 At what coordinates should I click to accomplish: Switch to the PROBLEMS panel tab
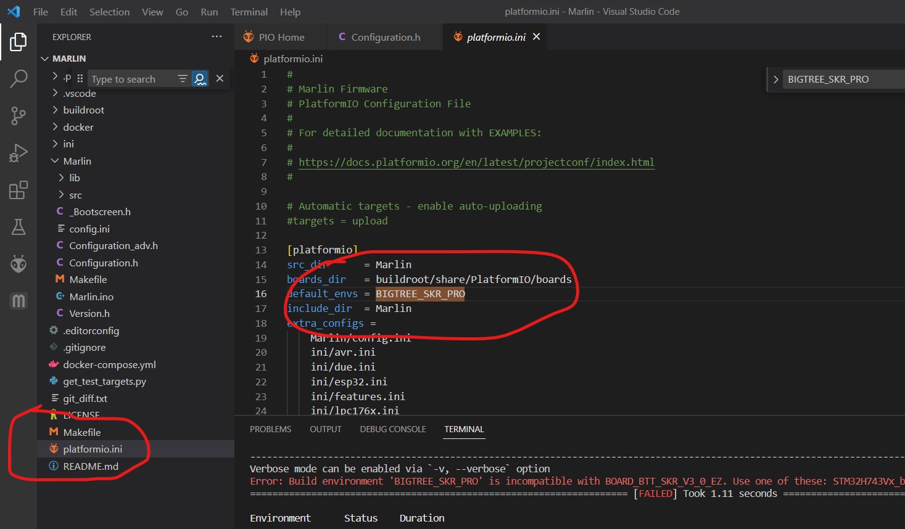click(x=270, y=429)
